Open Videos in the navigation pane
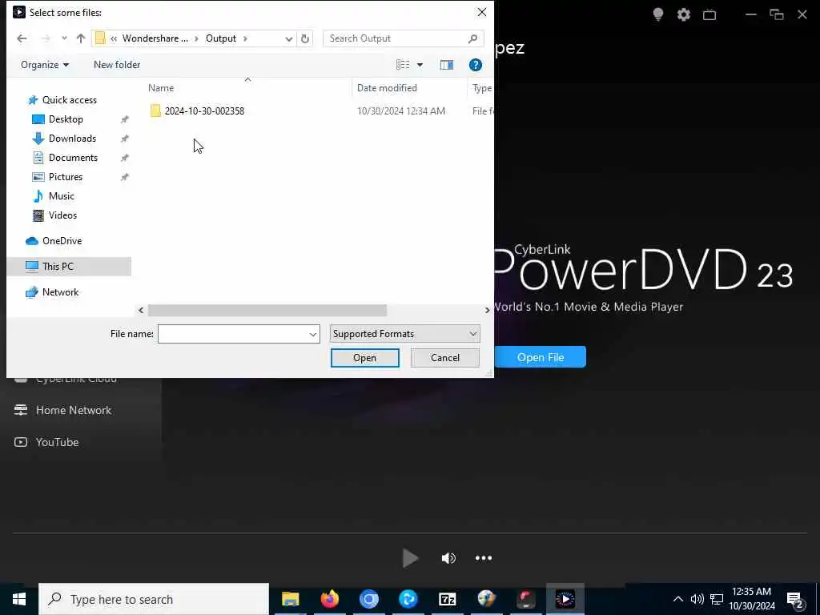 pos(62,215)
